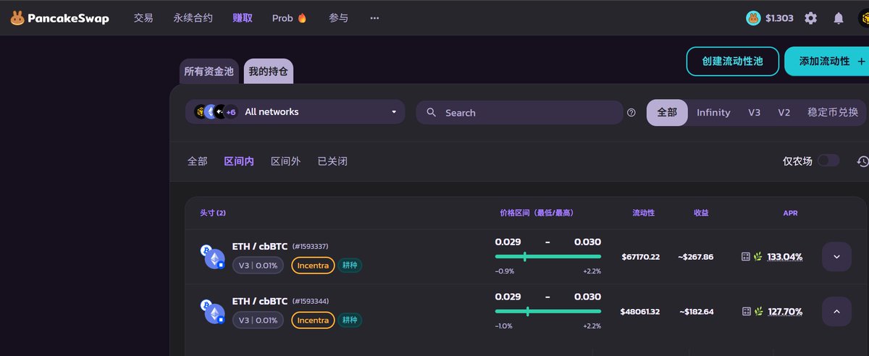Click leaf icon beside 127.70% APR
The image size is (869, 356).
pyautogui.click(x=758, y=311)
